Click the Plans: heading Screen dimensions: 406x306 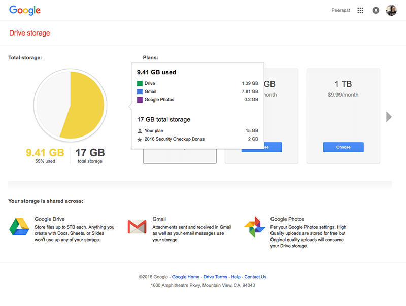pos(150,58)
